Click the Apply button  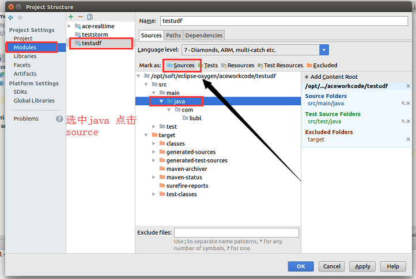click(362, 266)
